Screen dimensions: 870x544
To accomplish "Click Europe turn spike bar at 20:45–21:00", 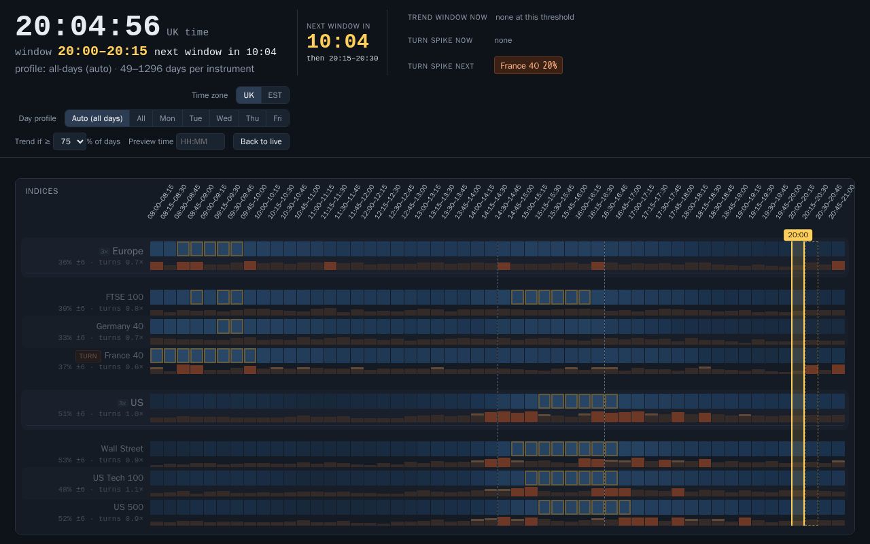I will tap(838, 266).
